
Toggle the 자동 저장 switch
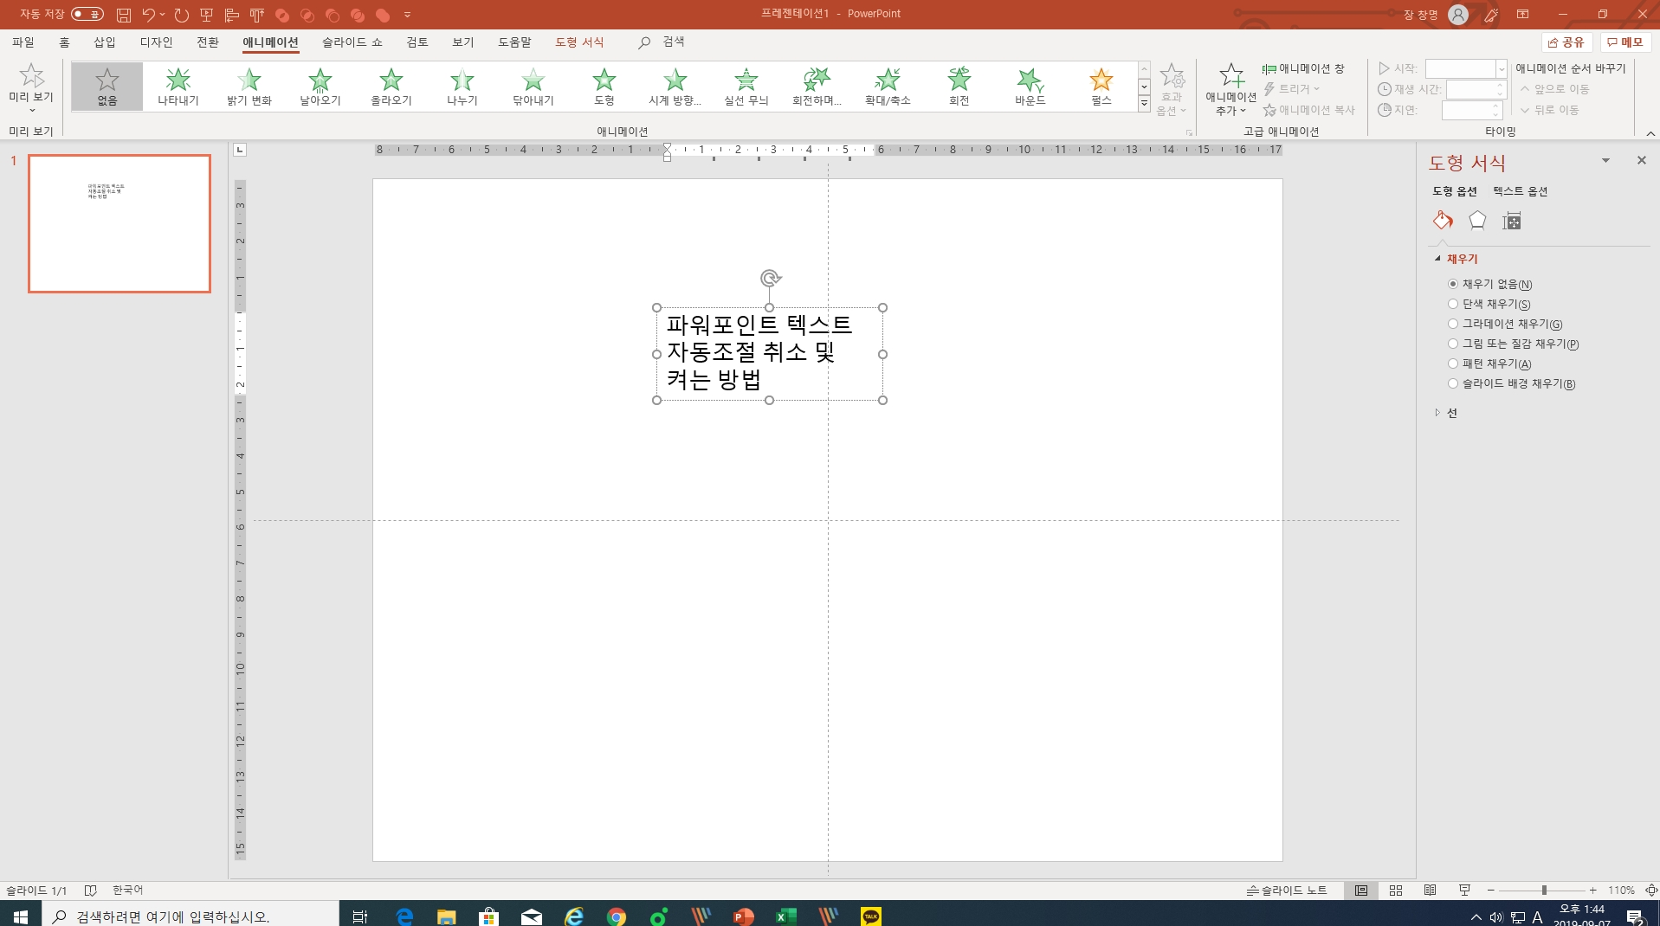(x=87, y=14)
